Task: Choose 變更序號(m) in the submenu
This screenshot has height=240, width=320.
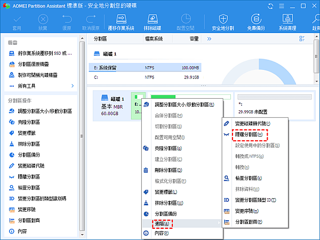Action: coord(255,211)
